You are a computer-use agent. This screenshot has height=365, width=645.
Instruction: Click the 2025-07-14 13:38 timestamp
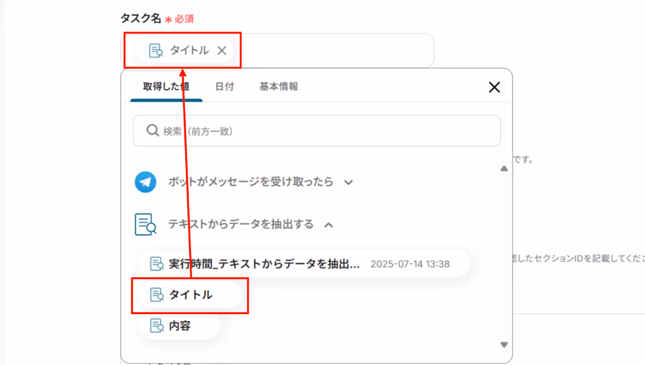click(410, 264)
